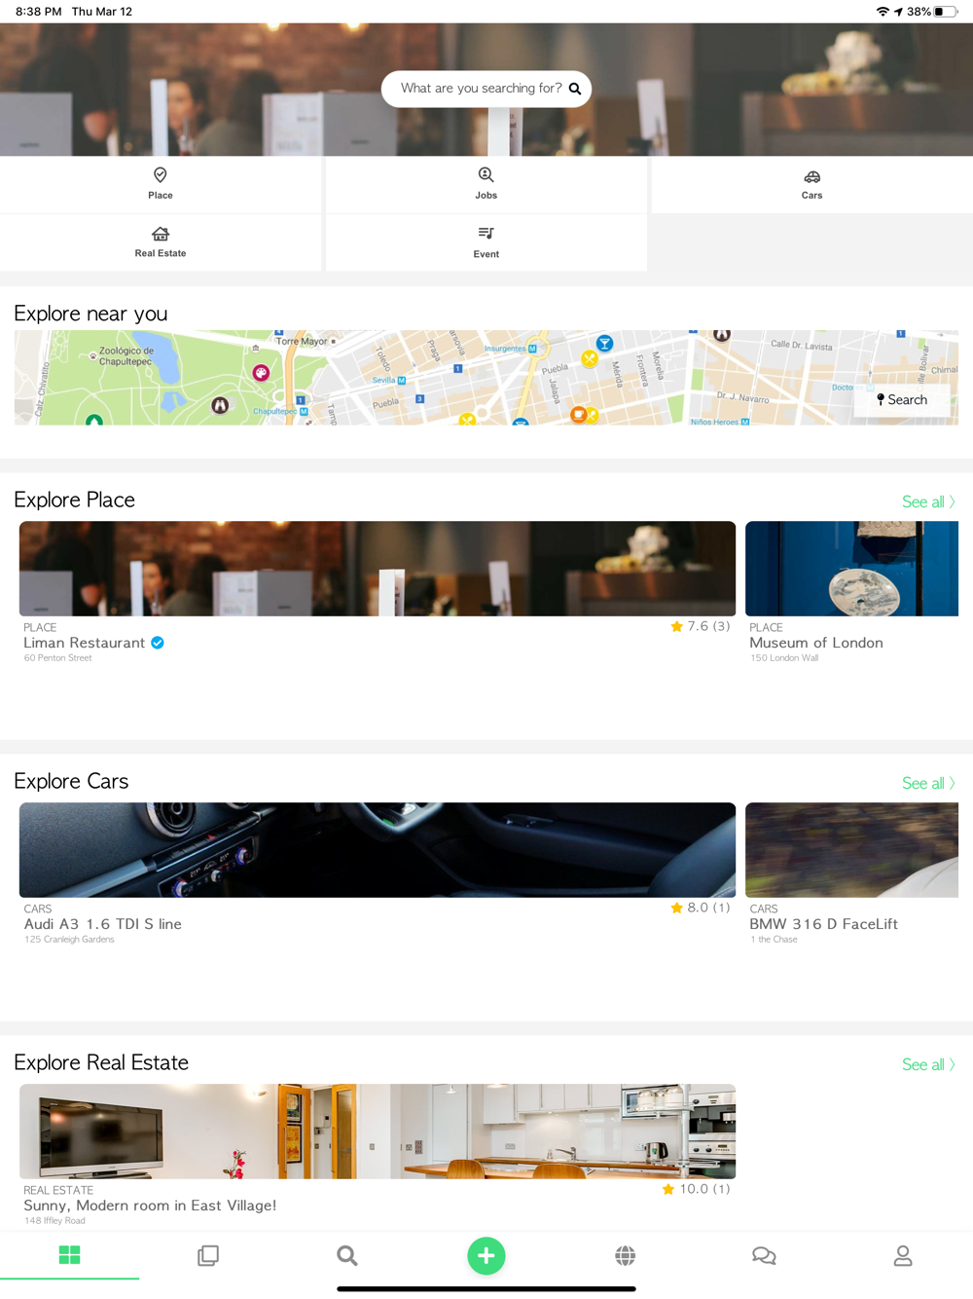
Task: Tap '148 Iffley Road' address text
Action: tap(54, 1221)
